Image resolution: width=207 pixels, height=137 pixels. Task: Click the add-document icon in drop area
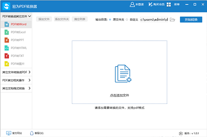(x=123, y=73)
